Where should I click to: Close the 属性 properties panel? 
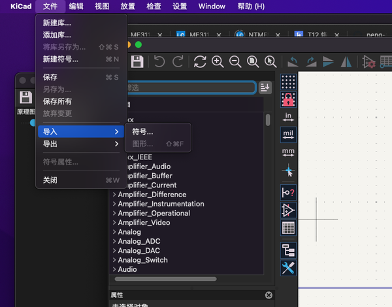(269, 295)
